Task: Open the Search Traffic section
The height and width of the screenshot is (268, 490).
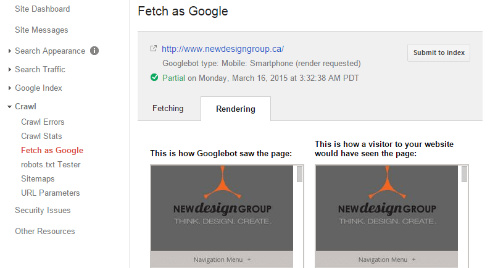Action: [40, 69]
